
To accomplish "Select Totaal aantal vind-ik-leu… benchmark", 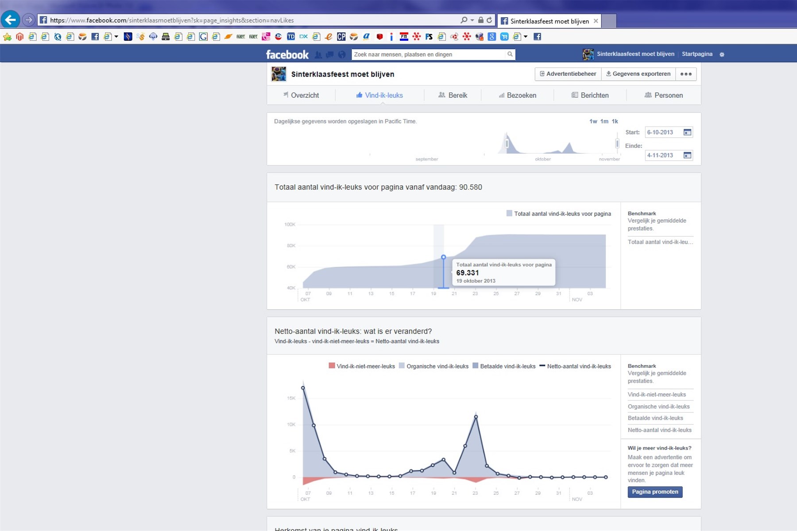I will (660, 242).
